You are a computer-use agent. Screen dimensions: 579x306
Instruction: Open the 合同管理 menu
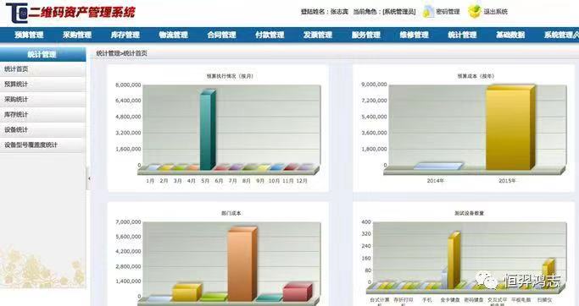(221, 35)
